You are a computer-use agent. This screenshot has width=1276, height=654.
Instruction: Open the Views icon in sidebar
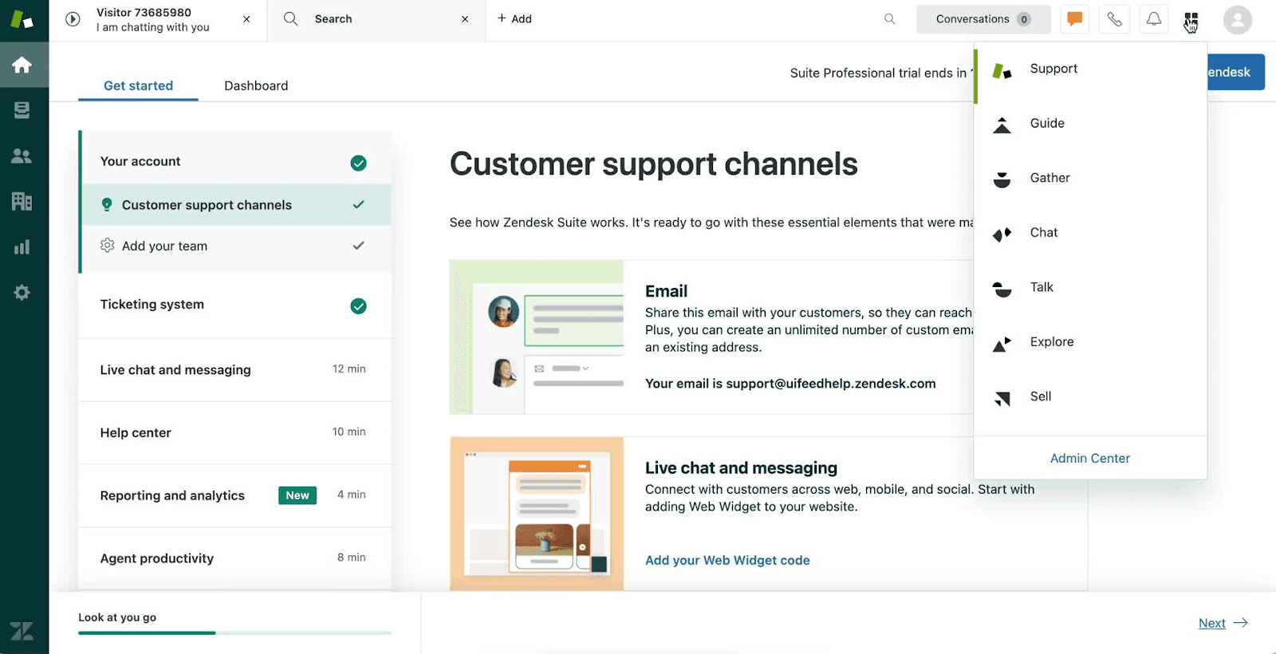pyautogui.click(x=22, y=110)
